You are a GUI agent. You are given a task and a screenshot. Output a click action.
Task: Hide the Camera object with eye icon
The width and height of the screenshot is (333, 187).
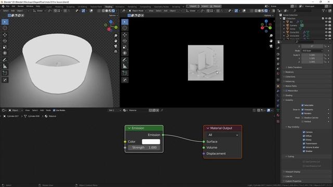[326, 25]
